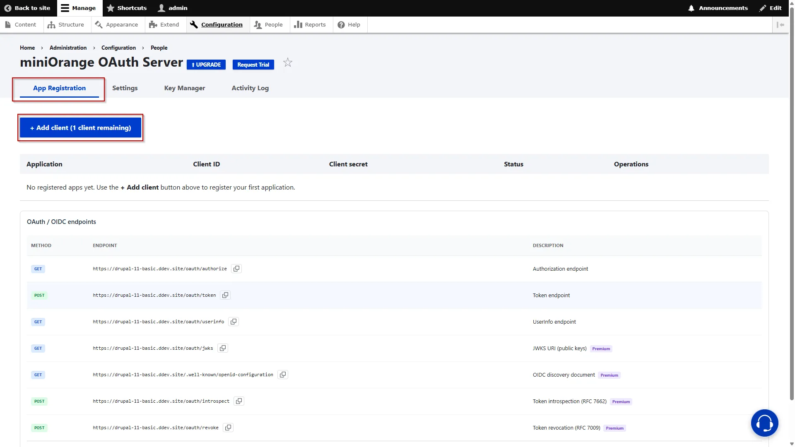Click the Premium badge beside Token introspection

(621, 402)
